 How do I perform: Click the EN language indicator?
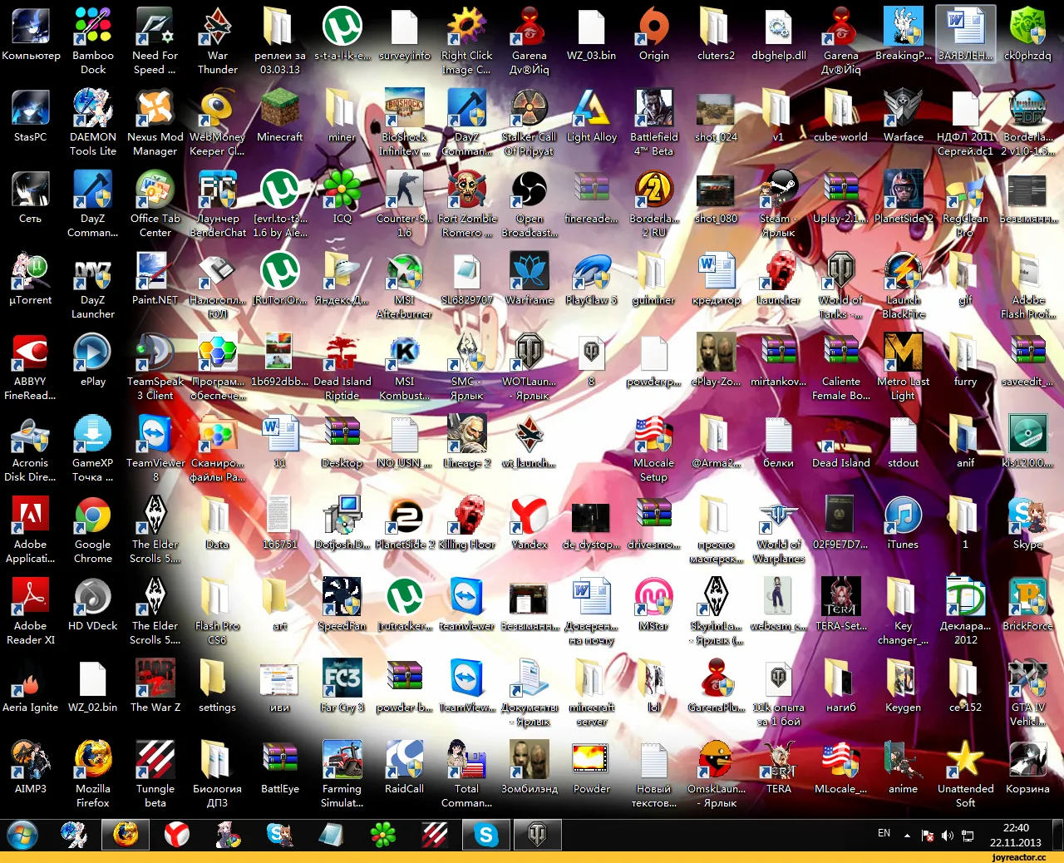(x=884, y=833)
